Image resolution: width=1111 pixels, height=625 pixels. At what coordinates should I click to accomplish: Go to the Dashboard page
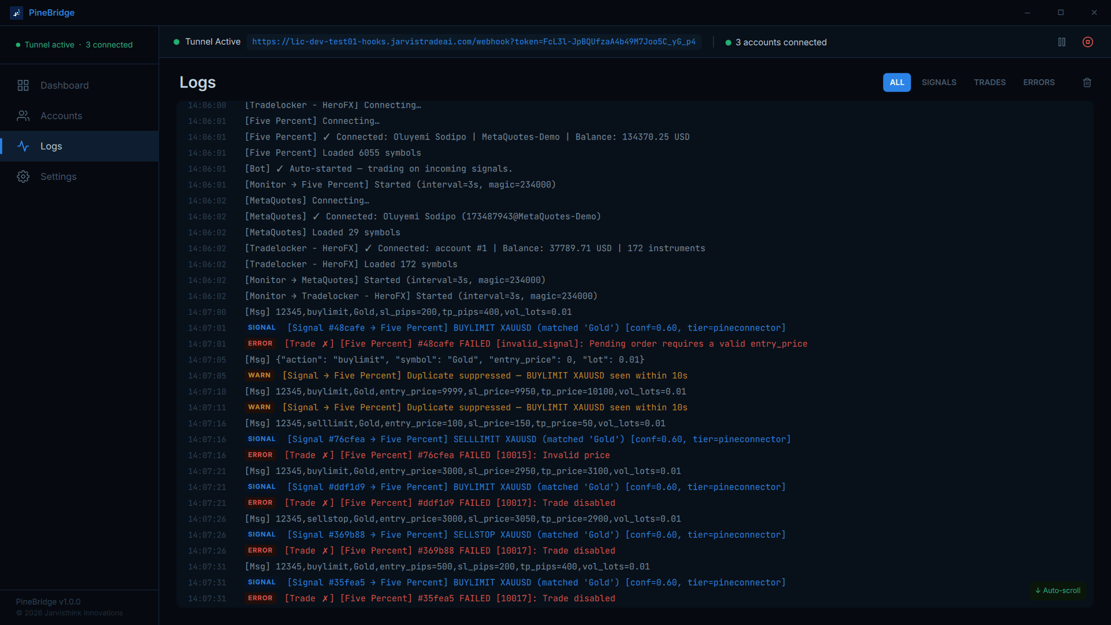click(x=79, y=86)
